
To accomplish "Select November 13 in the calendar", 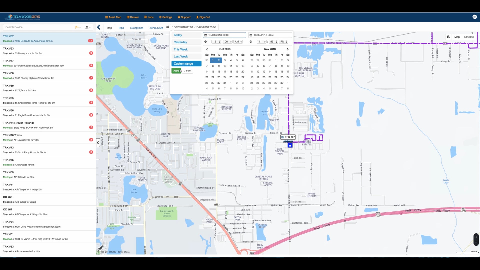I will pyautogui.click(x=264, y=72).
